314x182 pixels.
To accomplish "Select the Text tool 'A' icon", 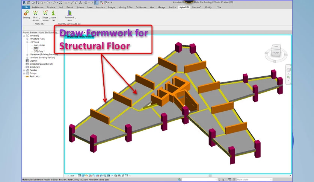I will 80,3.
